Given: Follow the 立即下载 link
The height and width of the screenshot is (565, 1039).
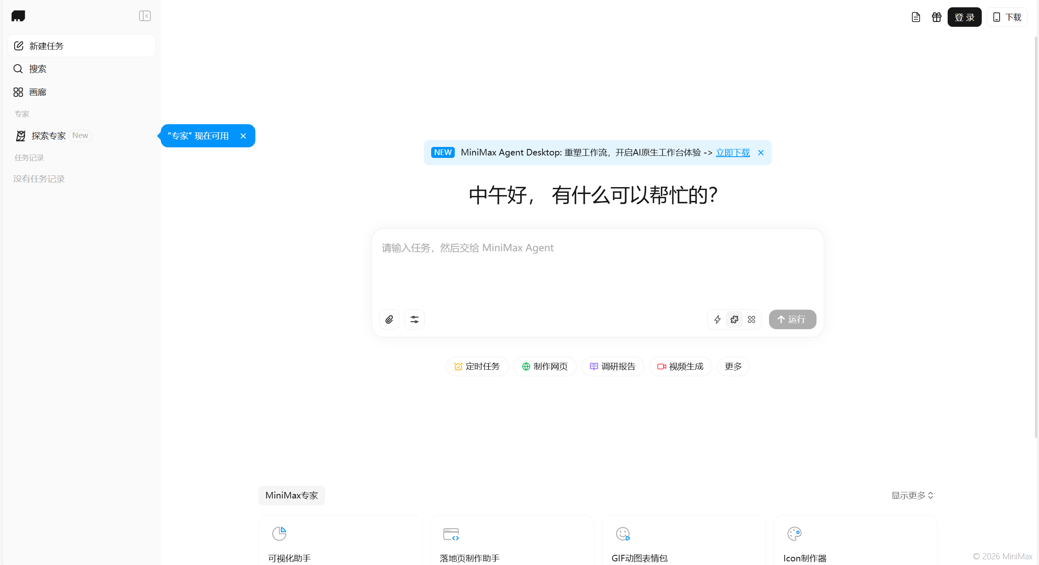Looking at the screenshot, I should coord(732,153).
